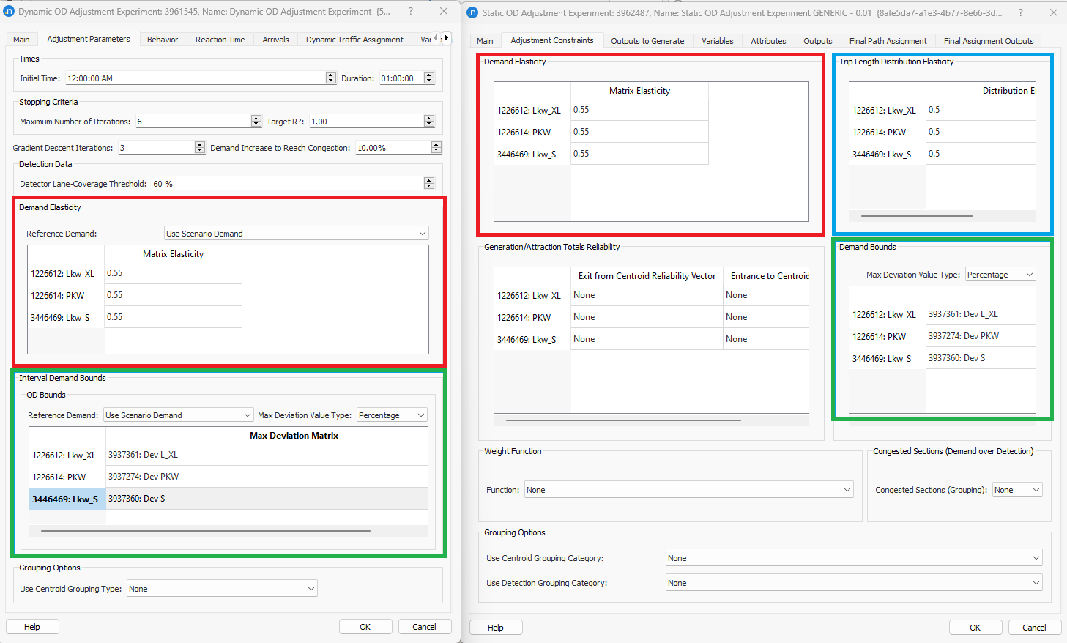1067x643 pixels.
Task: Click the right tab-scroll arrow to reveal hidden tabs
Action: point(446,38)
